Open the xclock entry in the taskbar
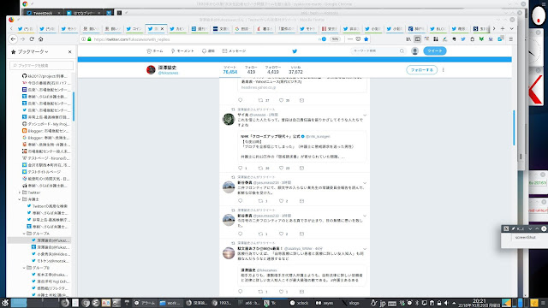 click(300, 303)
